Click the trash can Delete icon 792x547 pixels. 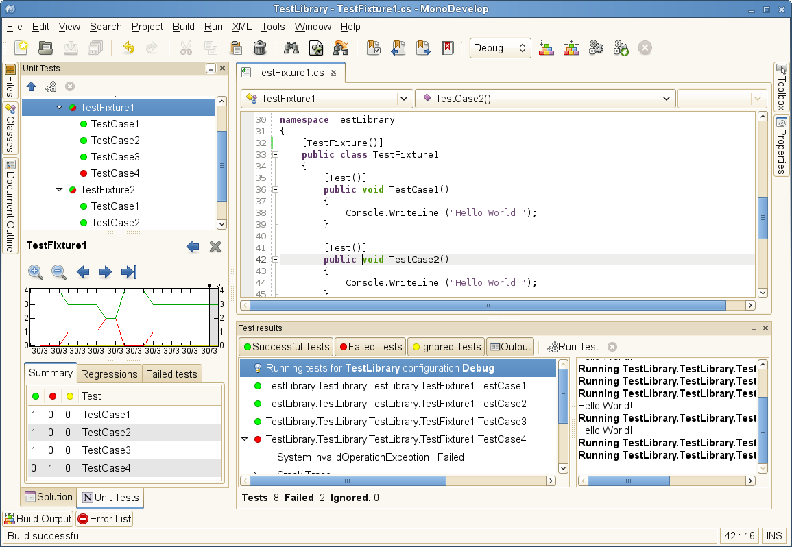coord(260,48)
